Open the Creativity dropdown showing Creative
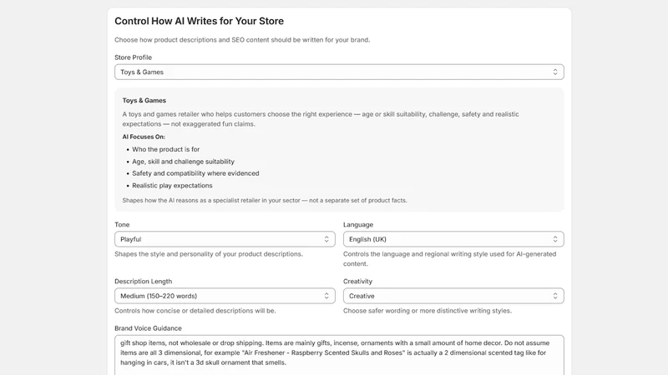 click(453, 296)
